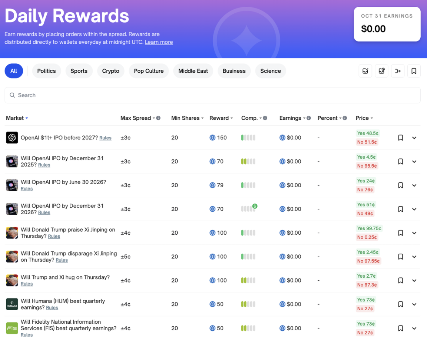Select the Crypto category tab
The height and width of the screenshot is (337, 427).
click(110, 71)
